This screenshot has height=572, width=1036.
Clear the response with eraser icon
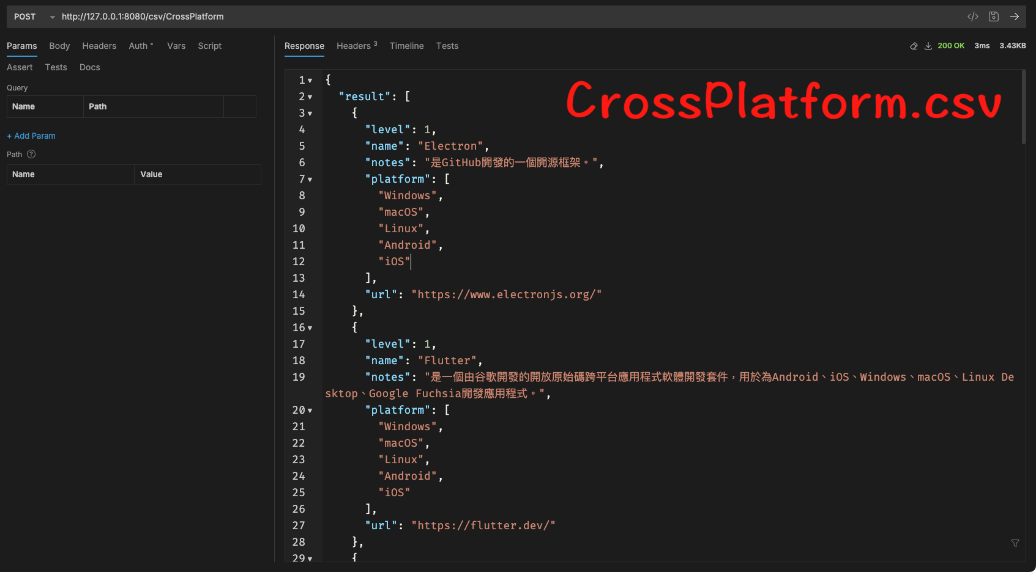914,46
